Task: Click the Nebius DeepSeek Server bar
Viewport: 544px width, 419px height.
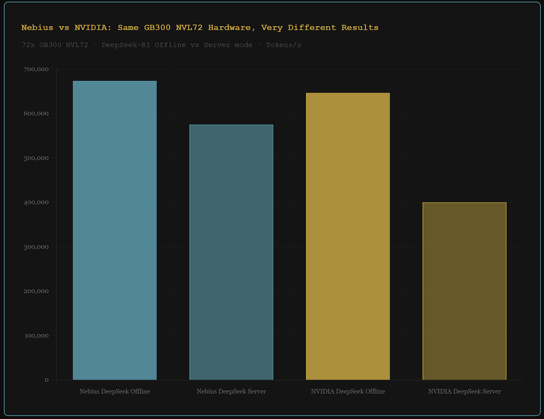Action: 231,252
